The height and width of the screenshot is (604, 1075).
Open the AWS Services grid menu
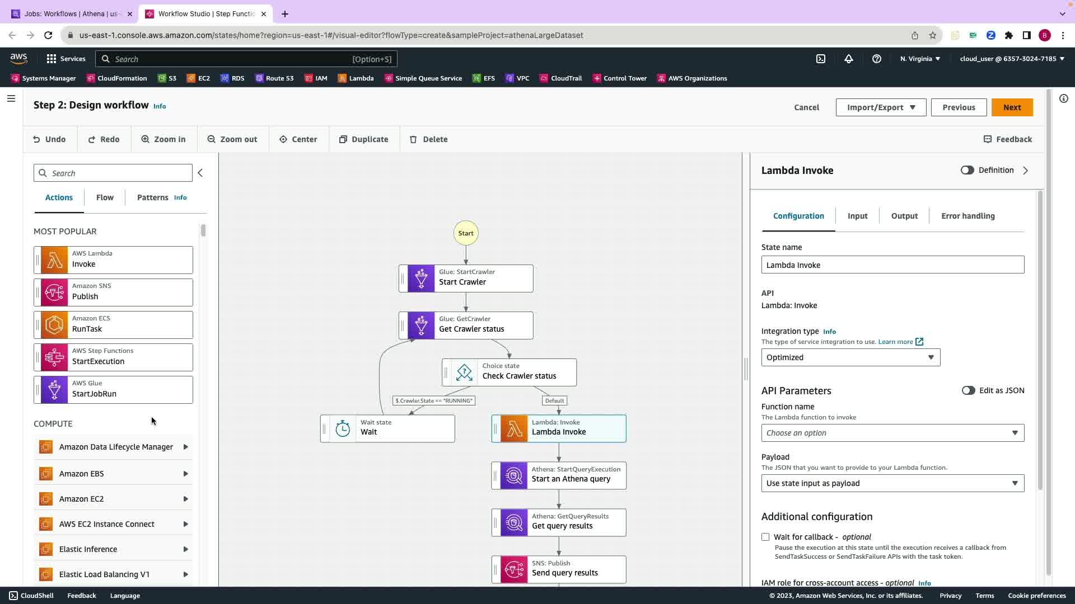click(52, 59)
